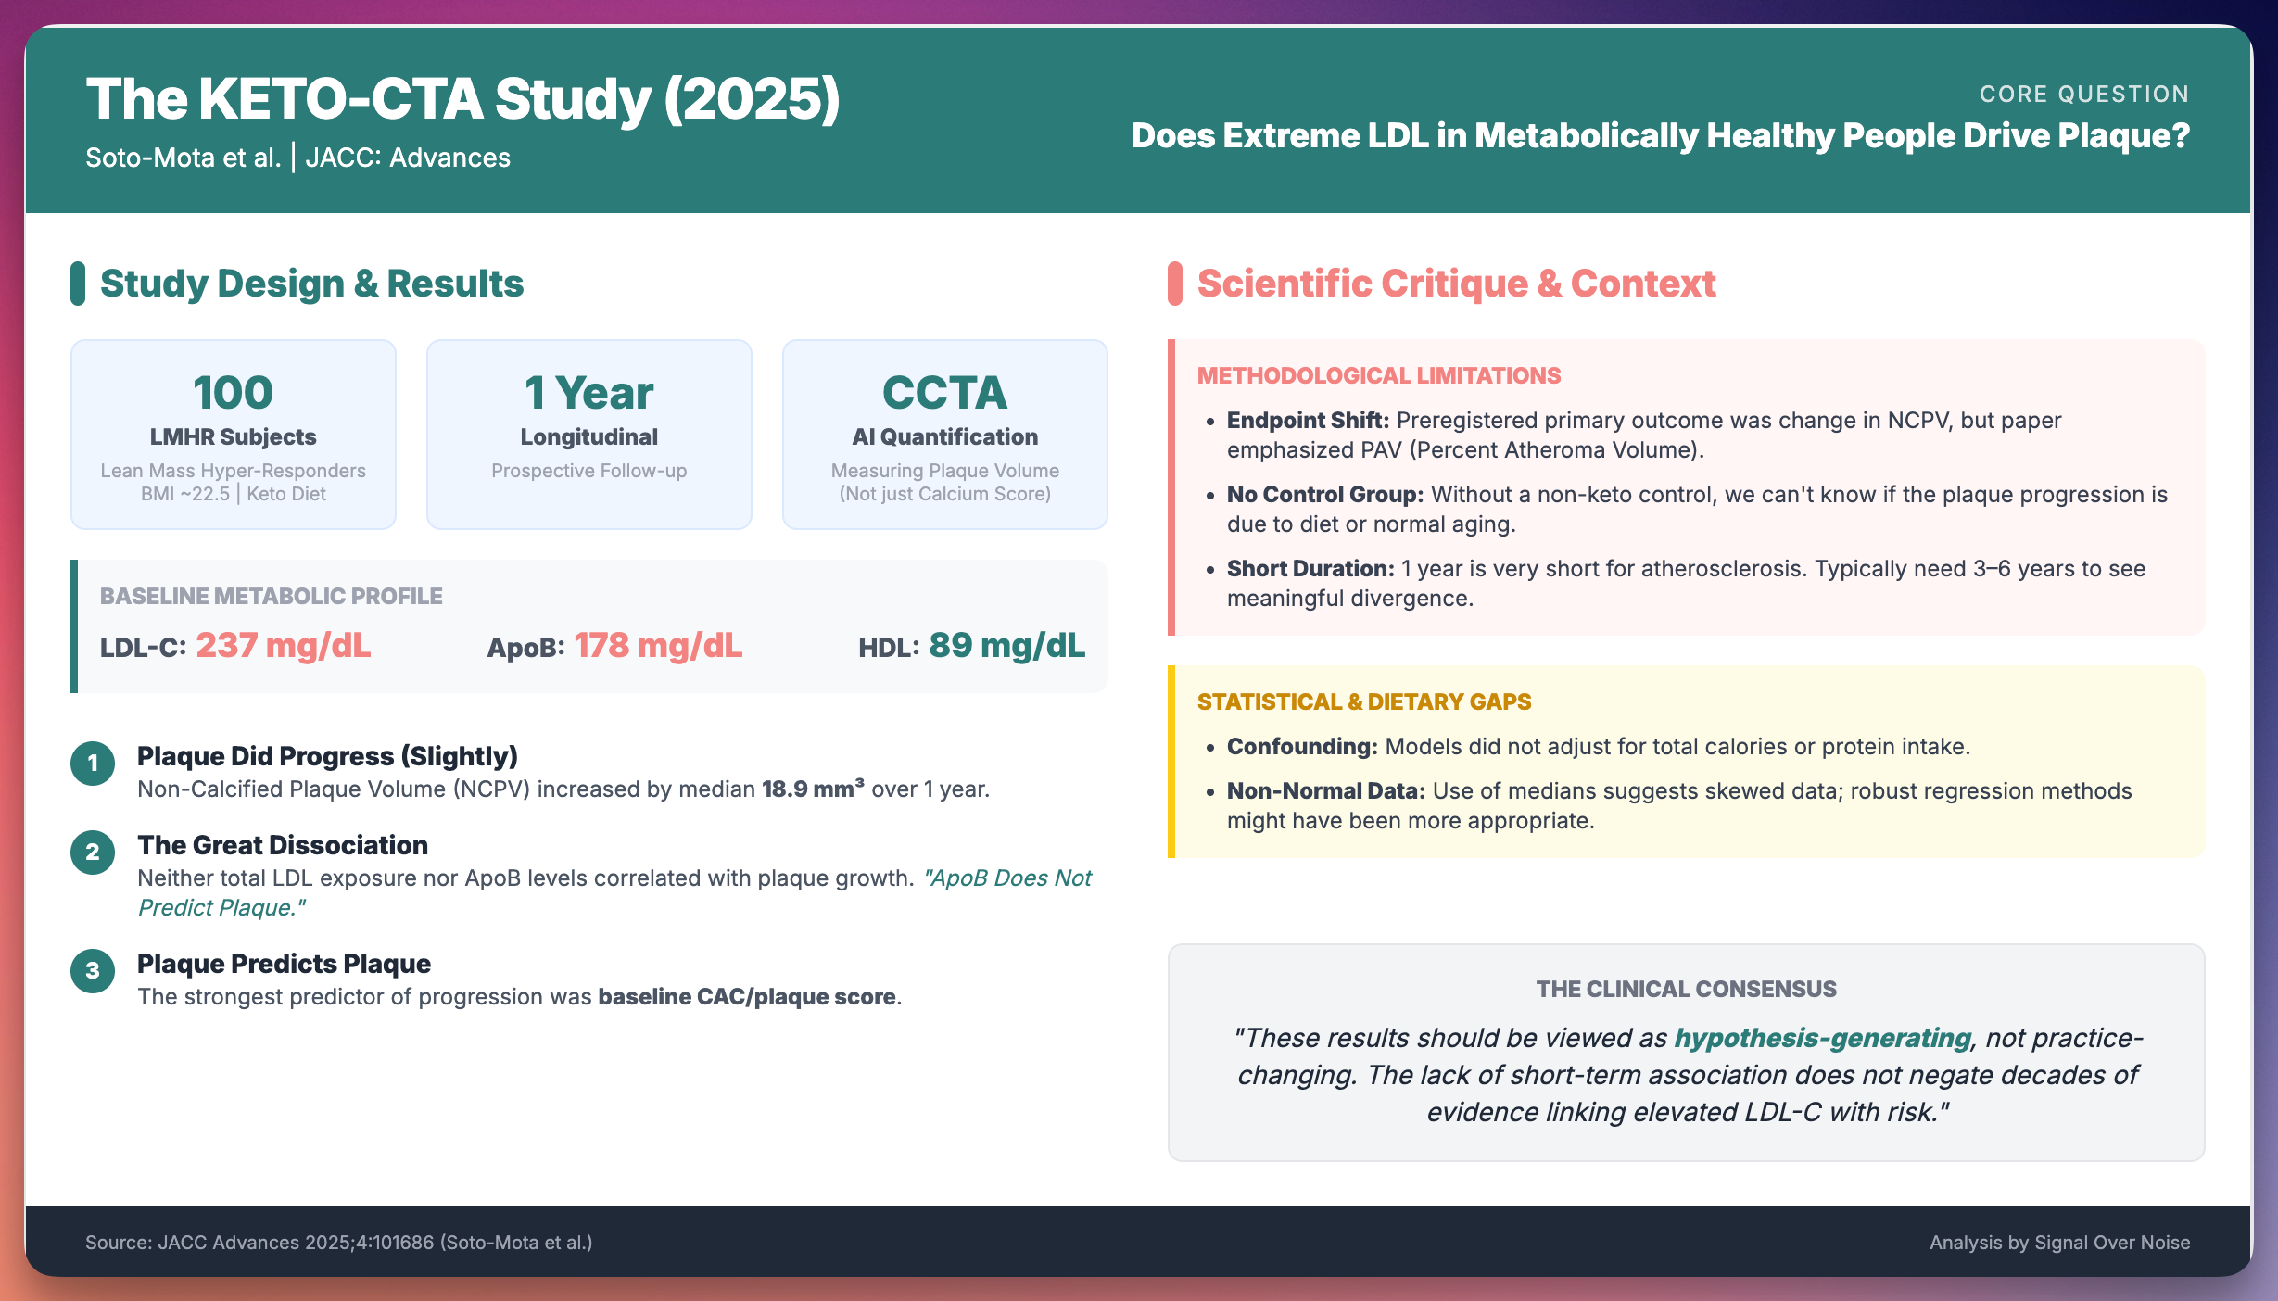This screenshot has height=1301, width=2278.
Task: Click the JACC Advances source citation in footer
Action: pyautogui.click(x=339, y=1243)
